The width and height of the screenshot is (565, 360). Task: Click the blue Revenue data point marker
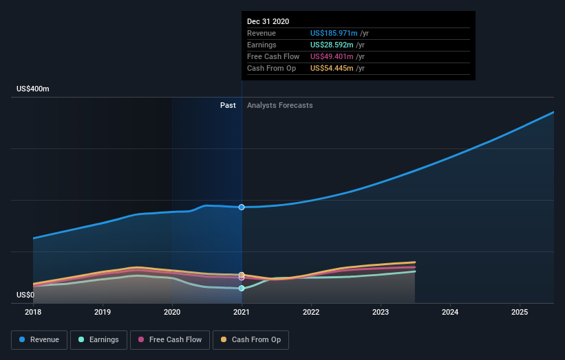pos(242,207)
